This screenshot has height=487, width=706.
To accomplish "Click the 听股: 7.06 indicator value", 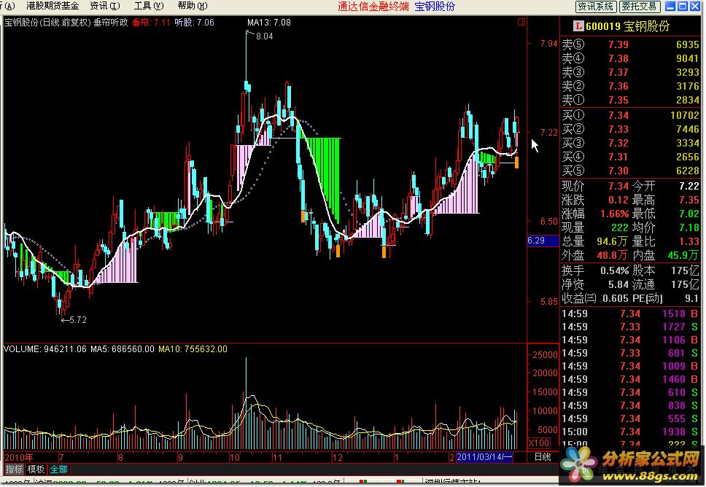I will pos(194,23).
